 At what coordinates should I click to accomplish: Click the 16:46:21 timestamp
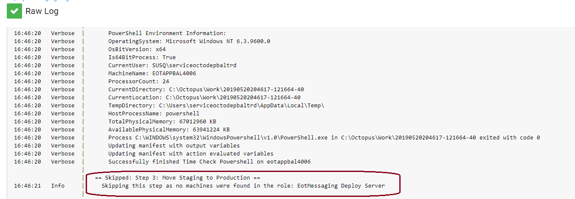[x=27, y=186]
